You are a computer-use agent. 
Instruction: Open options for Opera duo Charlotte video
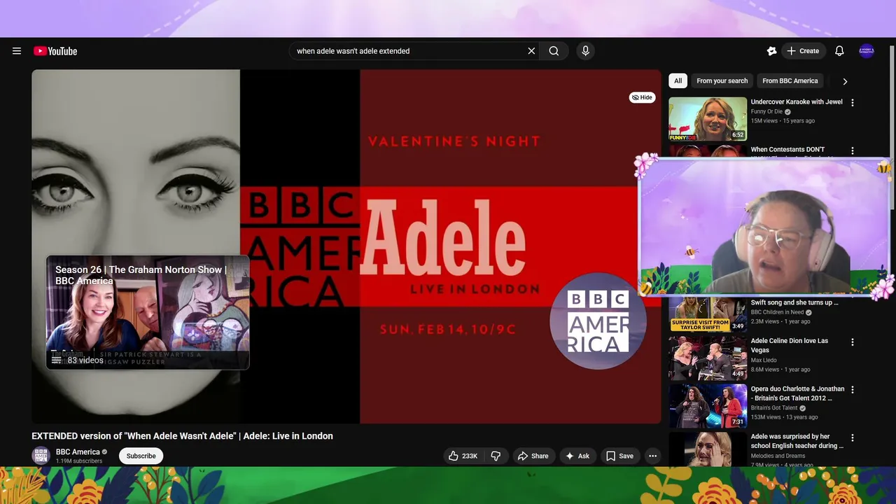click(853, 390)
